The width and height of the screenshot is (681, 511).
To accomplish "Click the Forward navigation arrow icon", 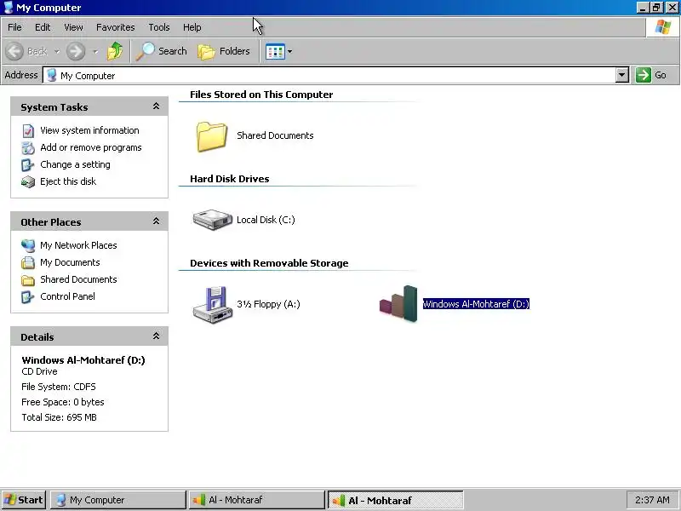I will tap(76, 51).
